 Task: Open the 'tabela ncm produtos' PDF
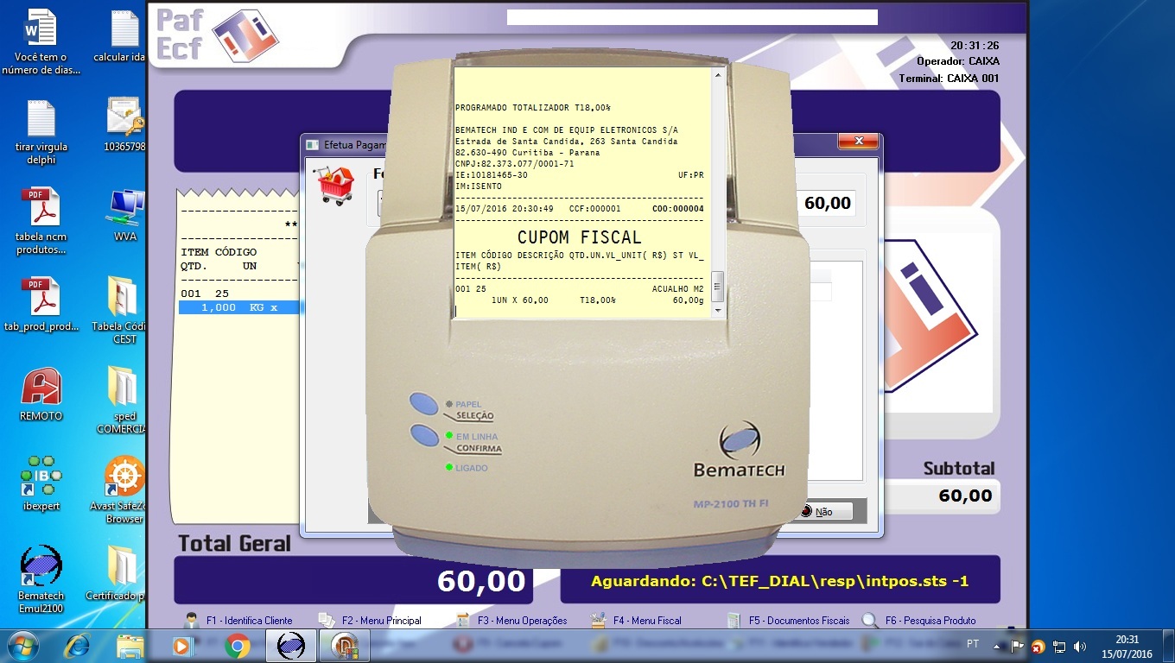(x=41, y=222)
